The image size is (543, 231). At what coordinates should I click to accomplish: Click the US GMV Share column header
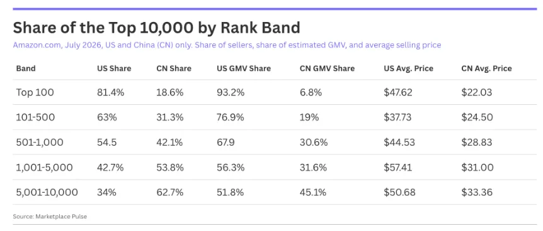244,68
